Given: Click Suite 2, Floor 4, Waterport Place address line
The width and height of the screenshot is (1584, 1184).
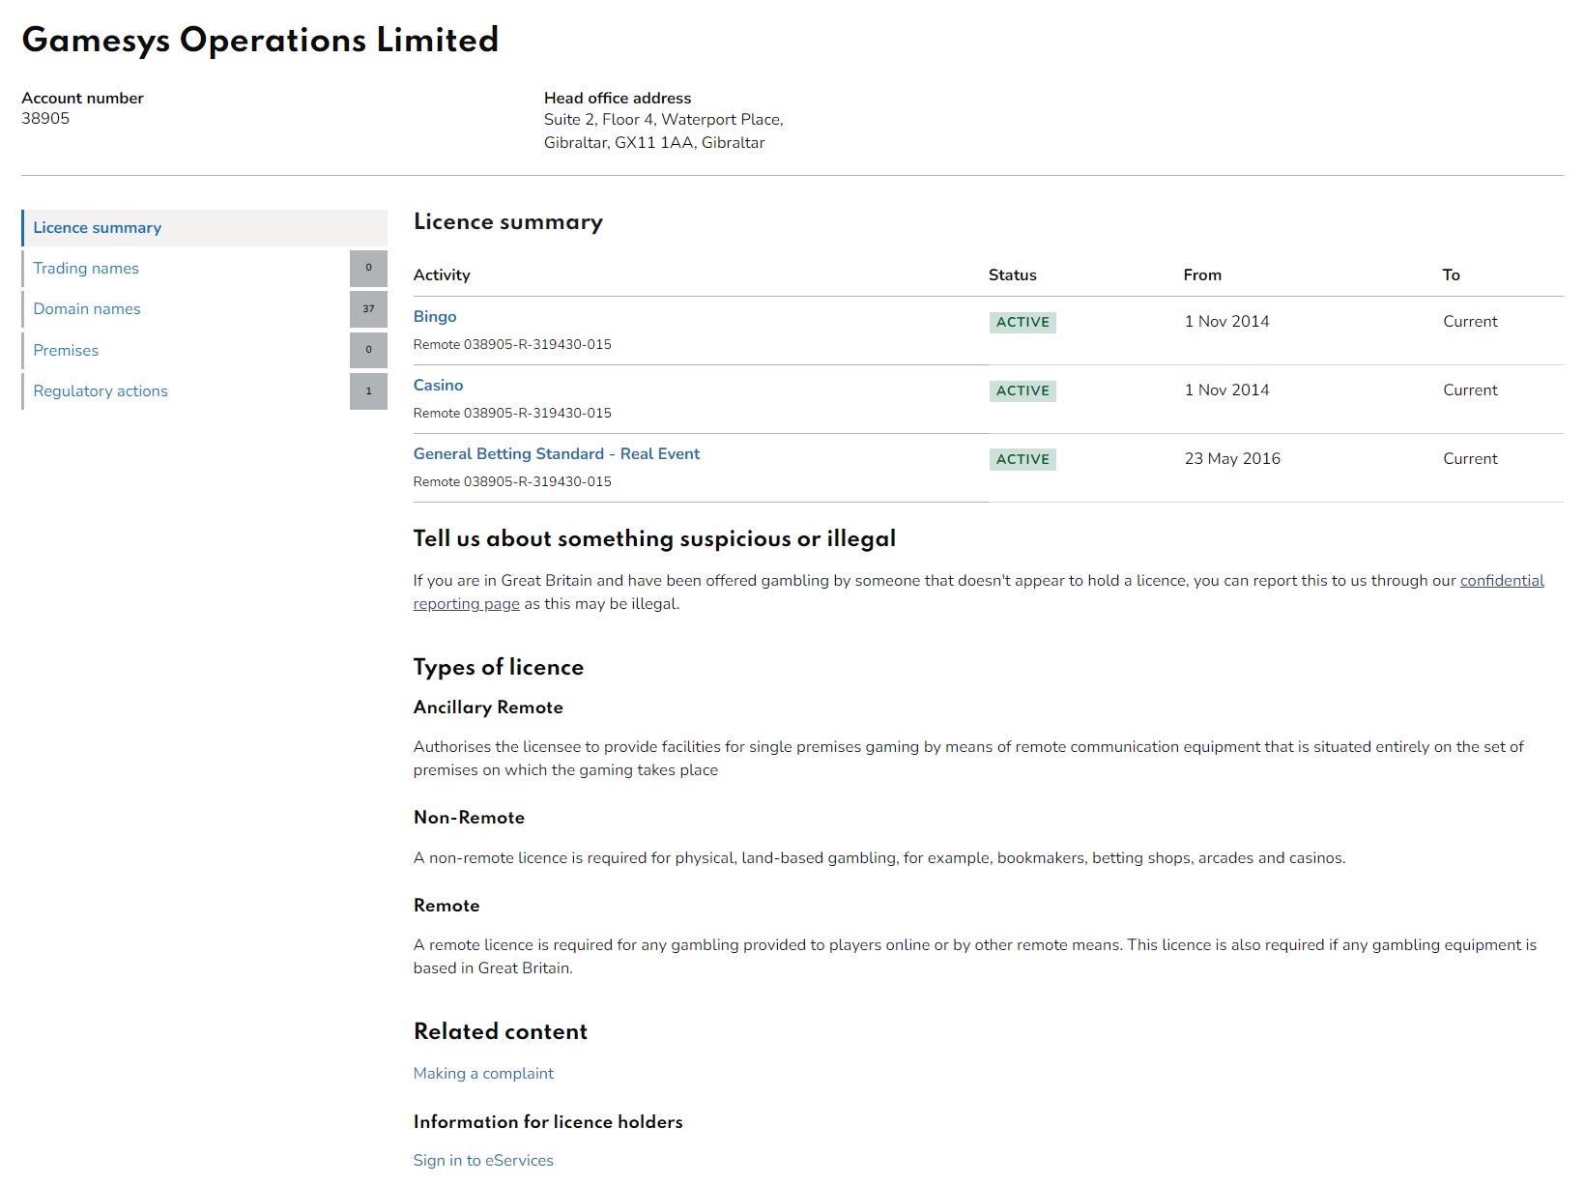Looking at the screenshot, I should point(664,120).
